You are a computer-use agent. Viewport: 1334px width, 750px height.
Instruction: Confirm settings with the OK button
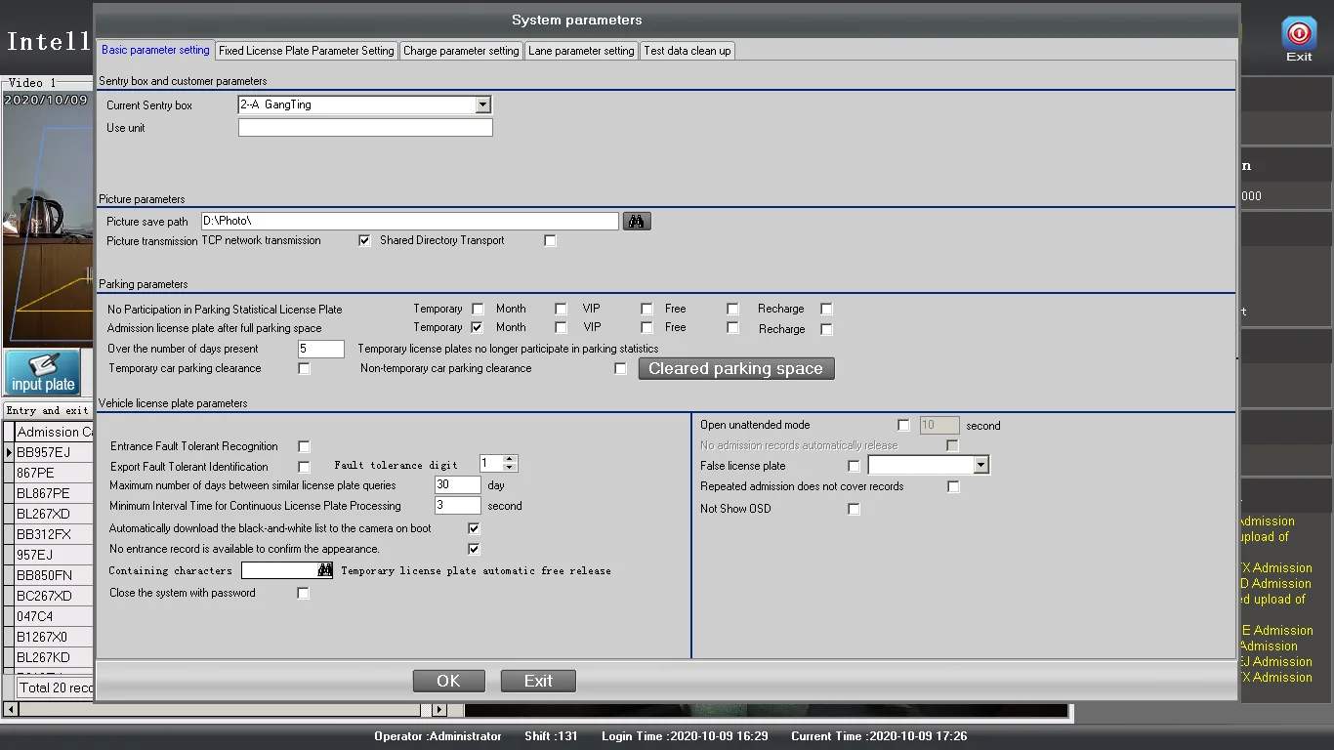tap(448, 681)
